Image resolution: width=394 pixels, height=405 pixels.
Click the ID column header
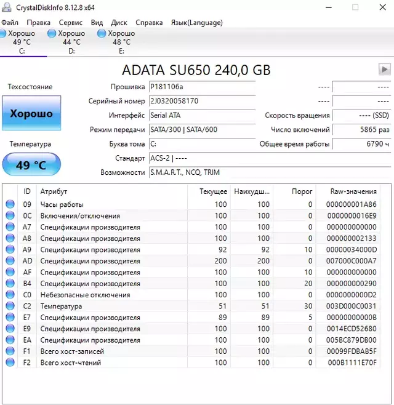coord(27,191)
